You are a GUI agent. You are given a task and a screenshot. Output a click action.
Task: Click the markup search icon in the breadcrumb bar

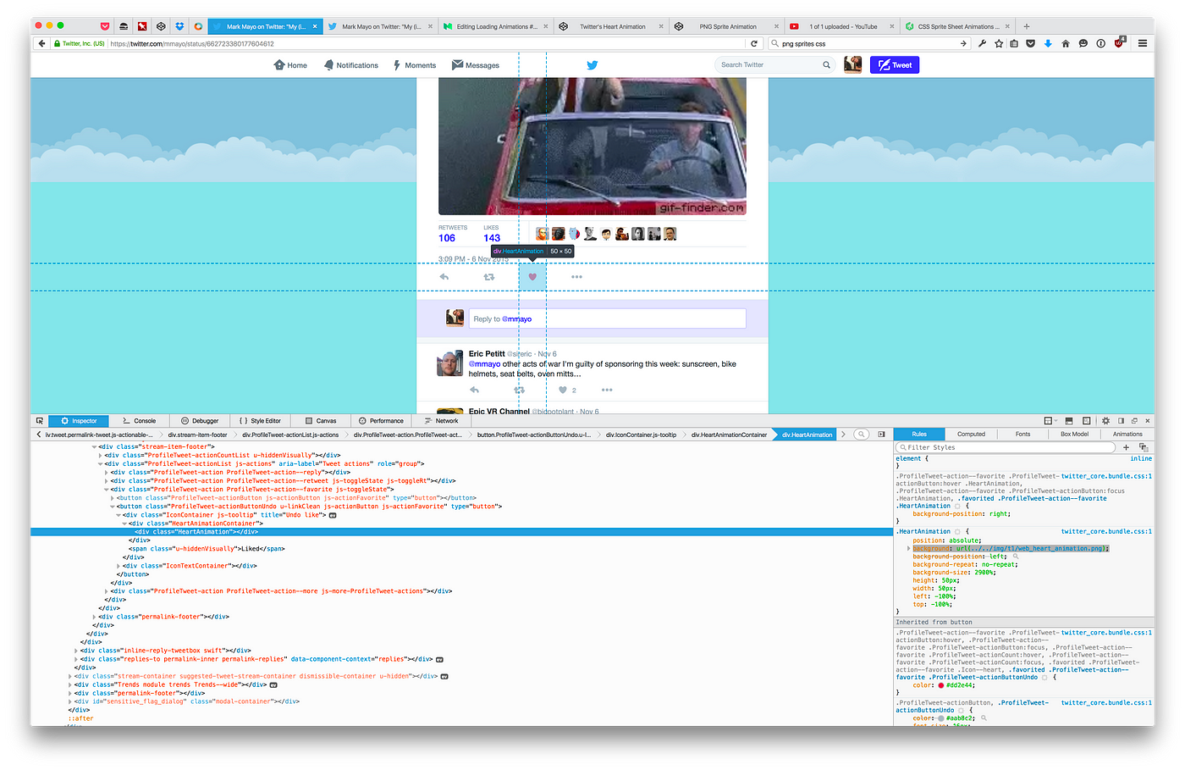point(861,435)
